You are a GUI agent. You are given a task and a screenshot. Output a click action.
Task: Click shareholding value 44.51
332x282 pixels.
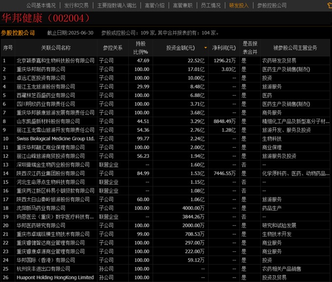pos(143,121)
